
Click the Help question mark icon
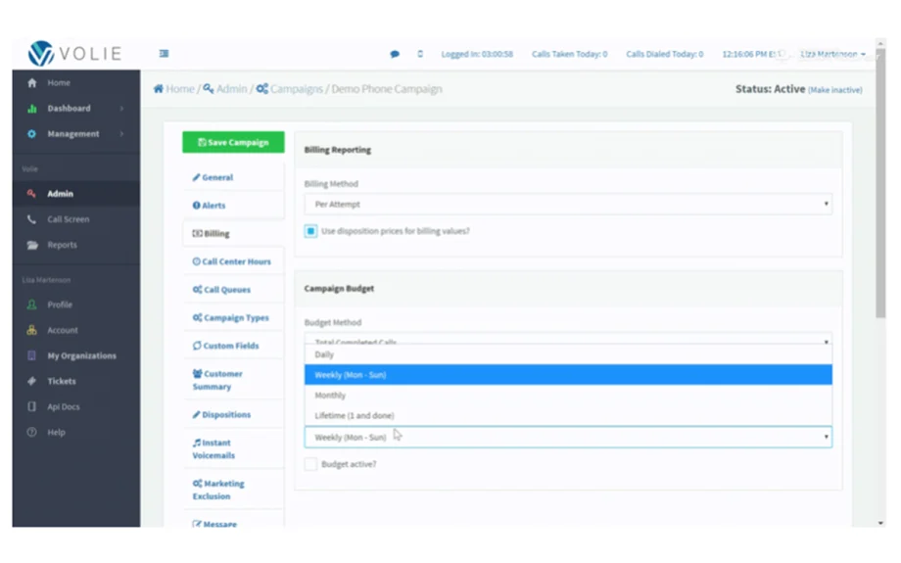(32, 432)
